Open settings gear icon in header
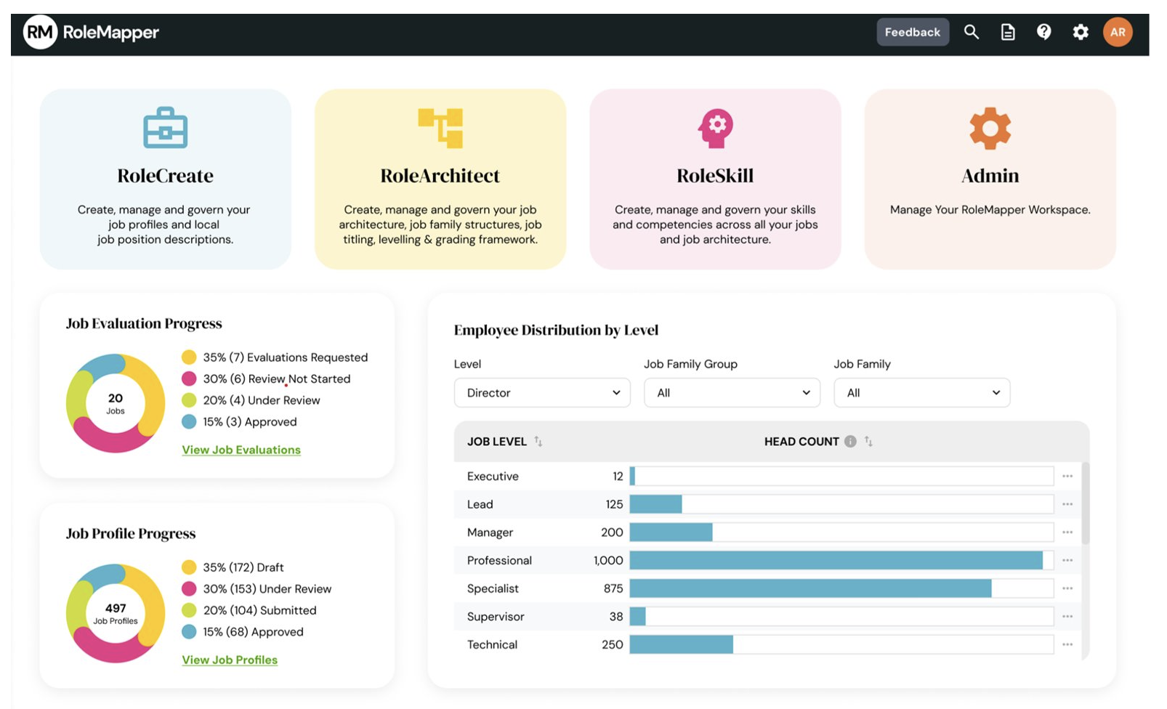1167x709 pixels. (1081, 32)
